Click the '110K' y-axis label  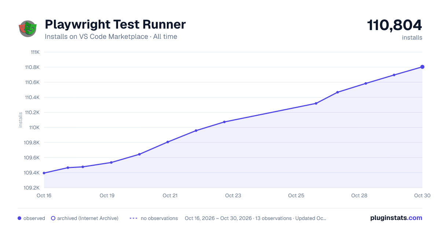point(35,128)
